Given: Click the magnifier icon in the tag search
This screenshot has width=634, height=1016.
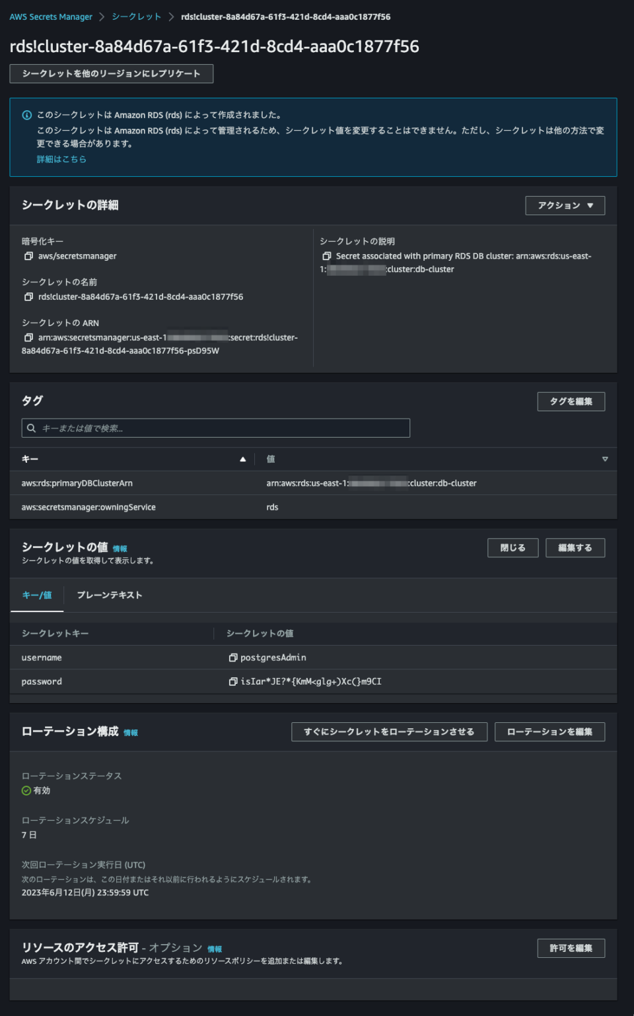Looking at the screenshot, I should [x=31, y=428].
